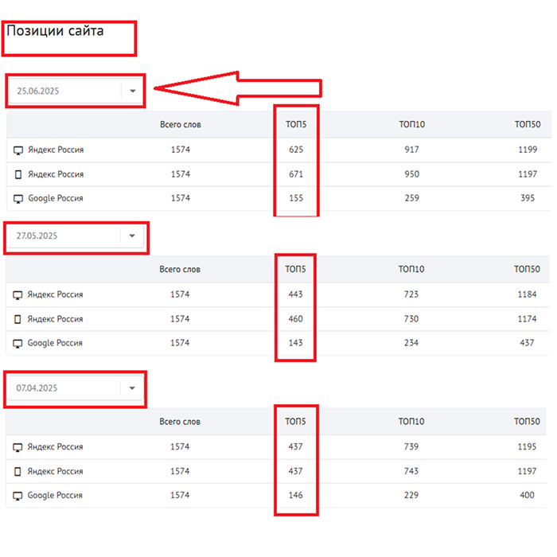Click the ТОП5 value 443
557x557 pixels.
pyautogui.click(x=296, y=294)
